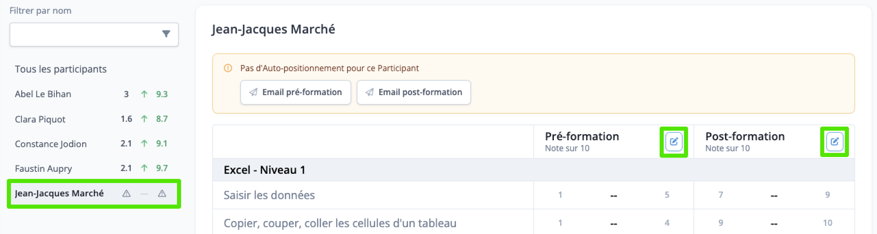The width and height of the screenshot is (877, 234).
Task: Click Clara Piquot's green progress arrow
Action: pos(144,119)
